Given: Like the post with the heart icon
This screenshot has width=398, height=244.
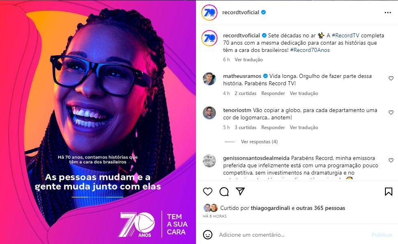Looking at the screenshot, I should pyautogui.click(x=208, y=192).
